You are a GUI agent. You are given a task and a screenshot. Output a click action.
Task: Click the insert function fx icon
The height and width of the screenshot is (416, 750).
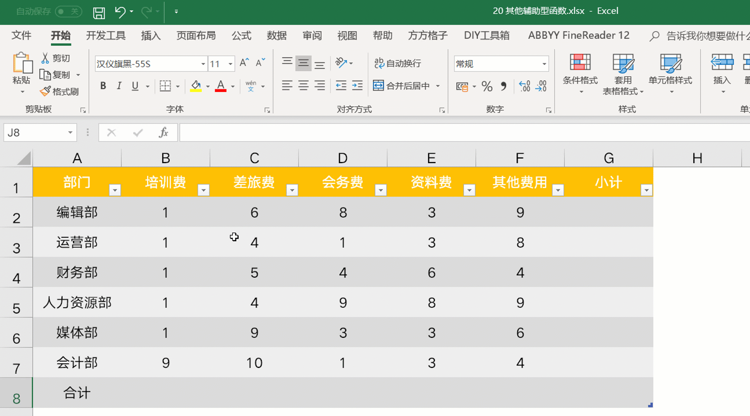[x=163, y=132]
